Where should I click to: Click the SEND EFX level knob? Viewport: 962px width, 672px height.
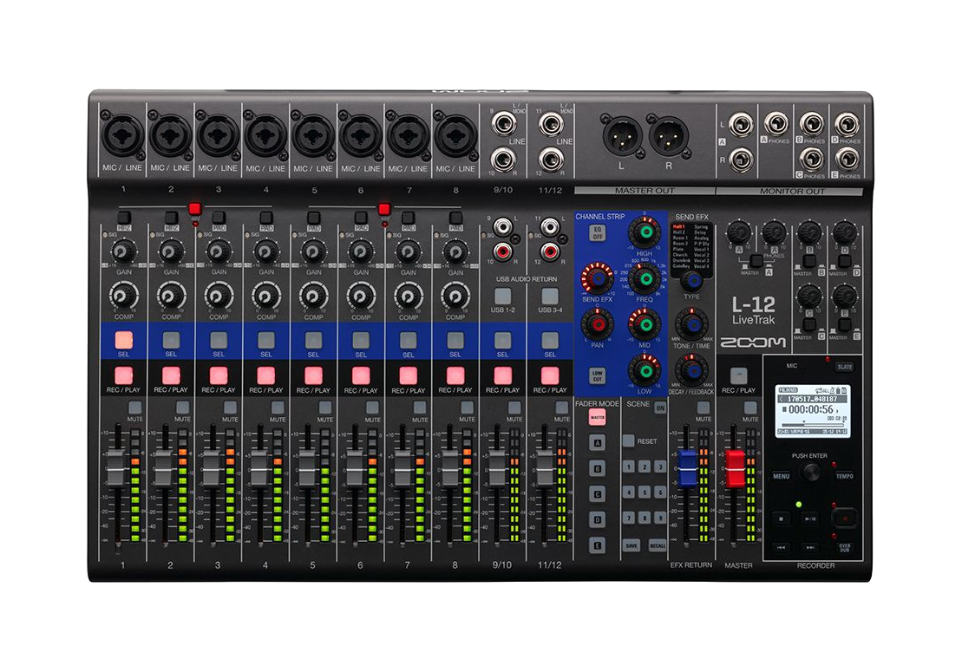click(597, 277)
